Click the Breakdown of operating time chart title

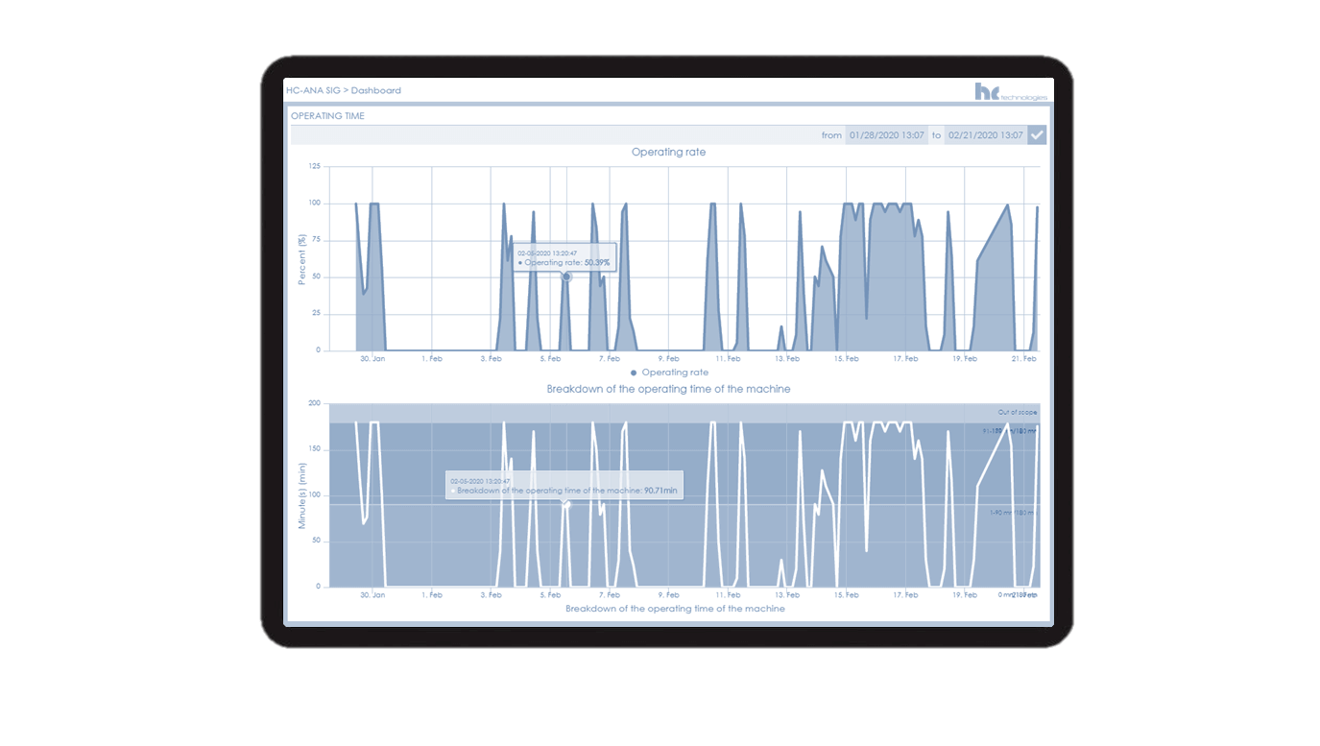669,389
